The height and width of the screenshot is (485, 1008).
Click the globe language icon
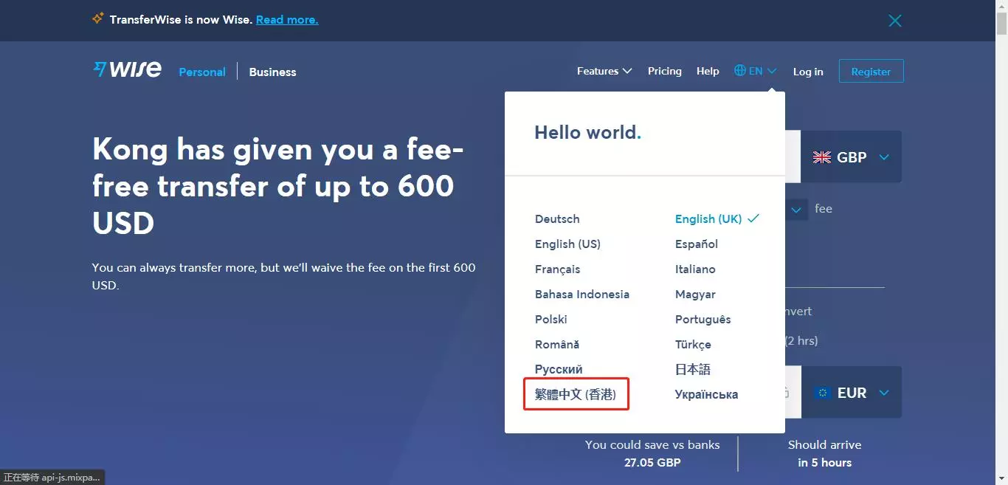coord(739,71)
